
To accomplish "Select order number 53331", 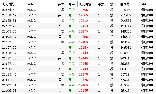I will (x=125, y=80).
